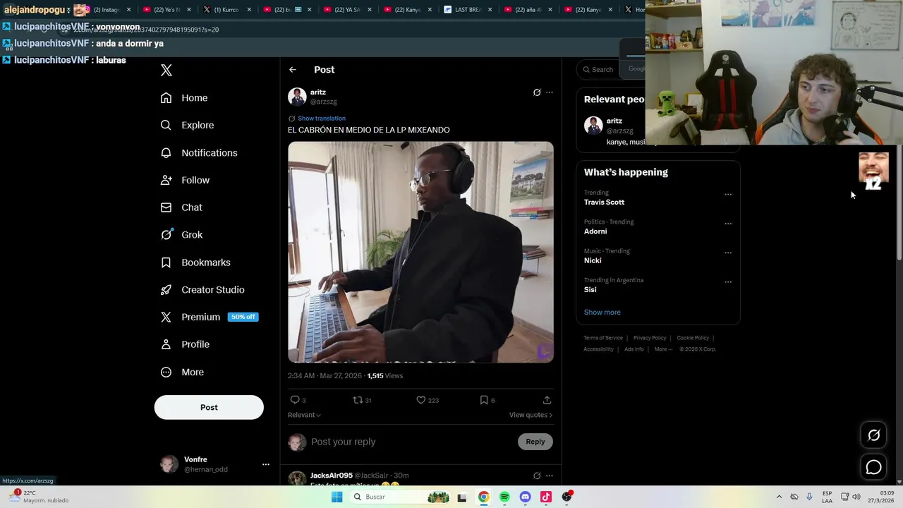The width and height of the screenshot is (903, 508).
Task: Click floating Grok button
Action: (873, 435)
